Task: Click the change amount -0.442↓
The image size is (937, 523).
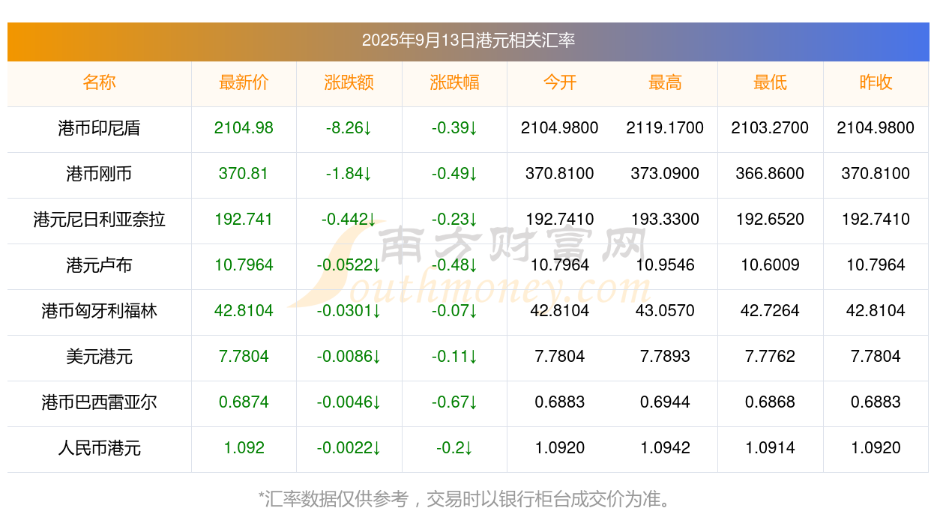Action: tap(349, 220)
